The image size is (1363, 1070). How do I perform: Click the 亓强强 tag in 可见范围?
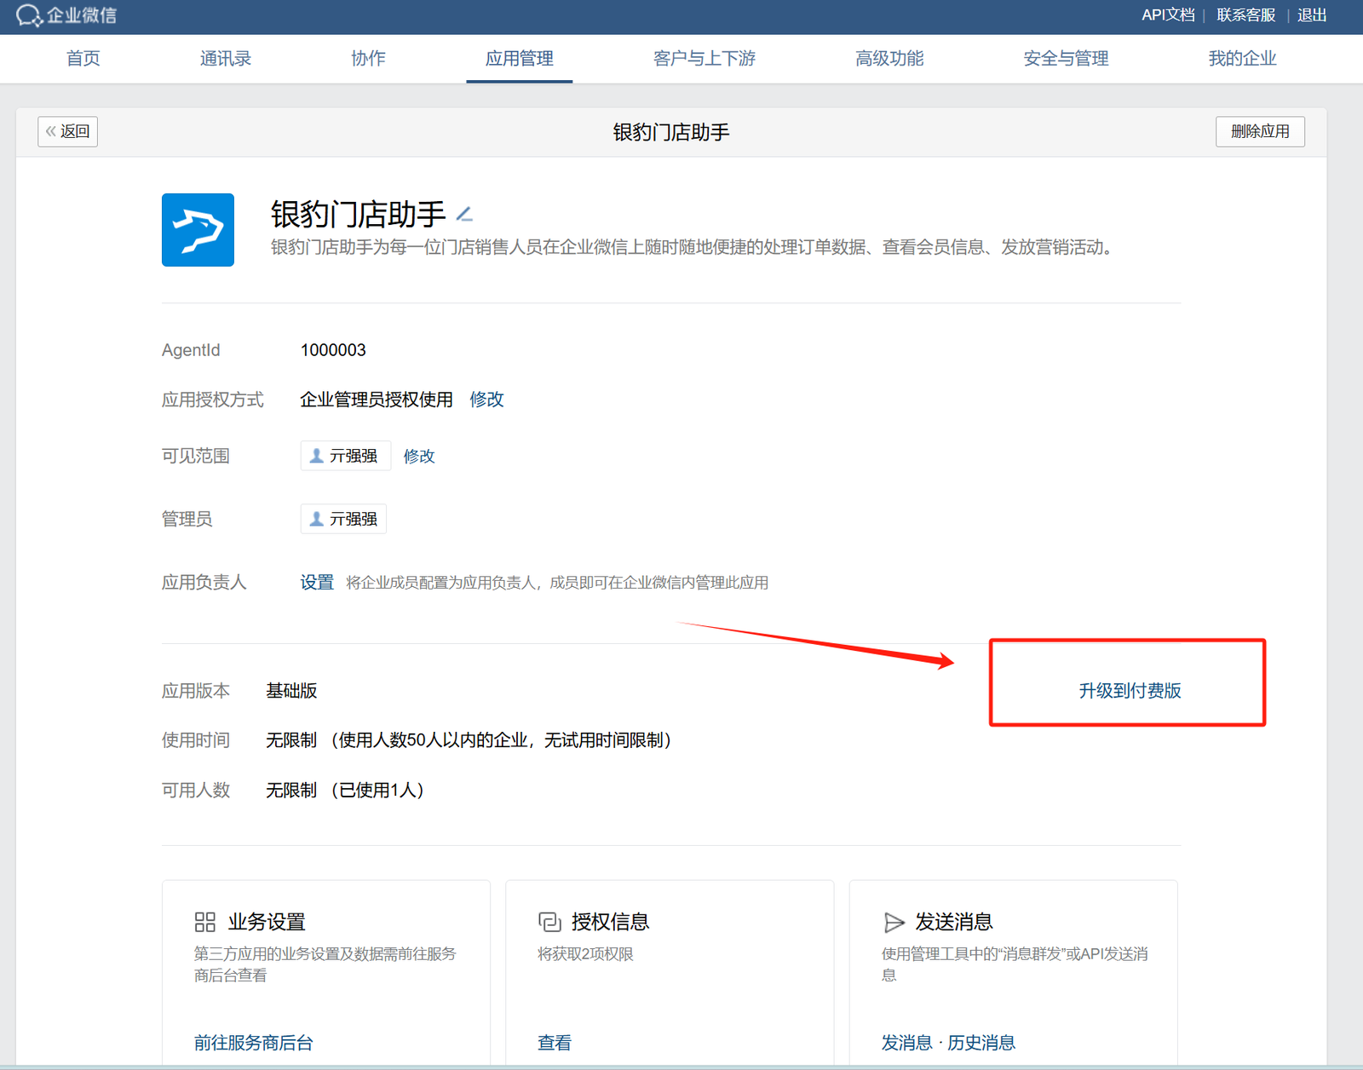[x=346, y=456]
